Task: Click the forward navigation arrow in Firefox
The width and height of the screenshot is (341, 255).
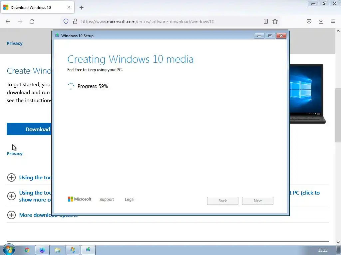Action: tap(20, 21)
